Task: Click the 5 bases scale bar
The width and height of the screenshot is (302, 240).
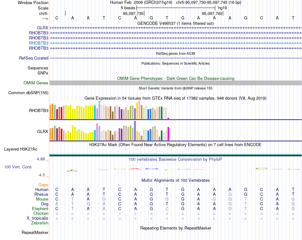Action: (176, 8)
